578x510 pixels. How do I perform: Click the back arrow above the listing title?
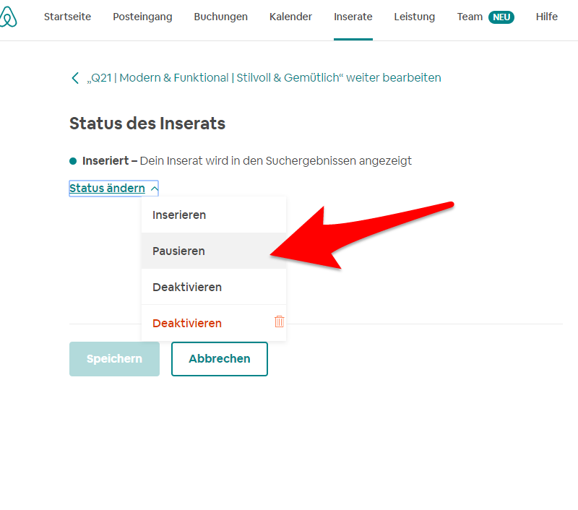pos(75,77)
